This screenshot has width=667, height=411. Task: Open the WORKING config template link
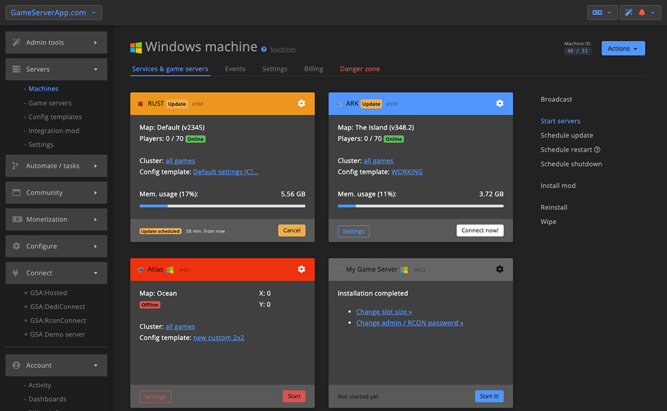tap(407, 172)
